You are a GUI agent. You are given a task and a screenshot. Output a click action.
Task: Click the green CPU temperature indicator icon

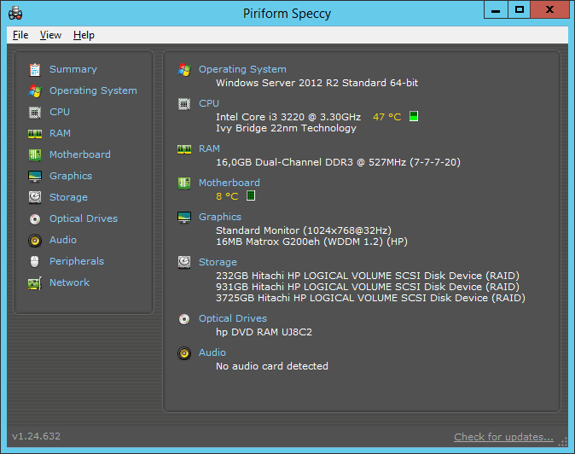(414, 116)
